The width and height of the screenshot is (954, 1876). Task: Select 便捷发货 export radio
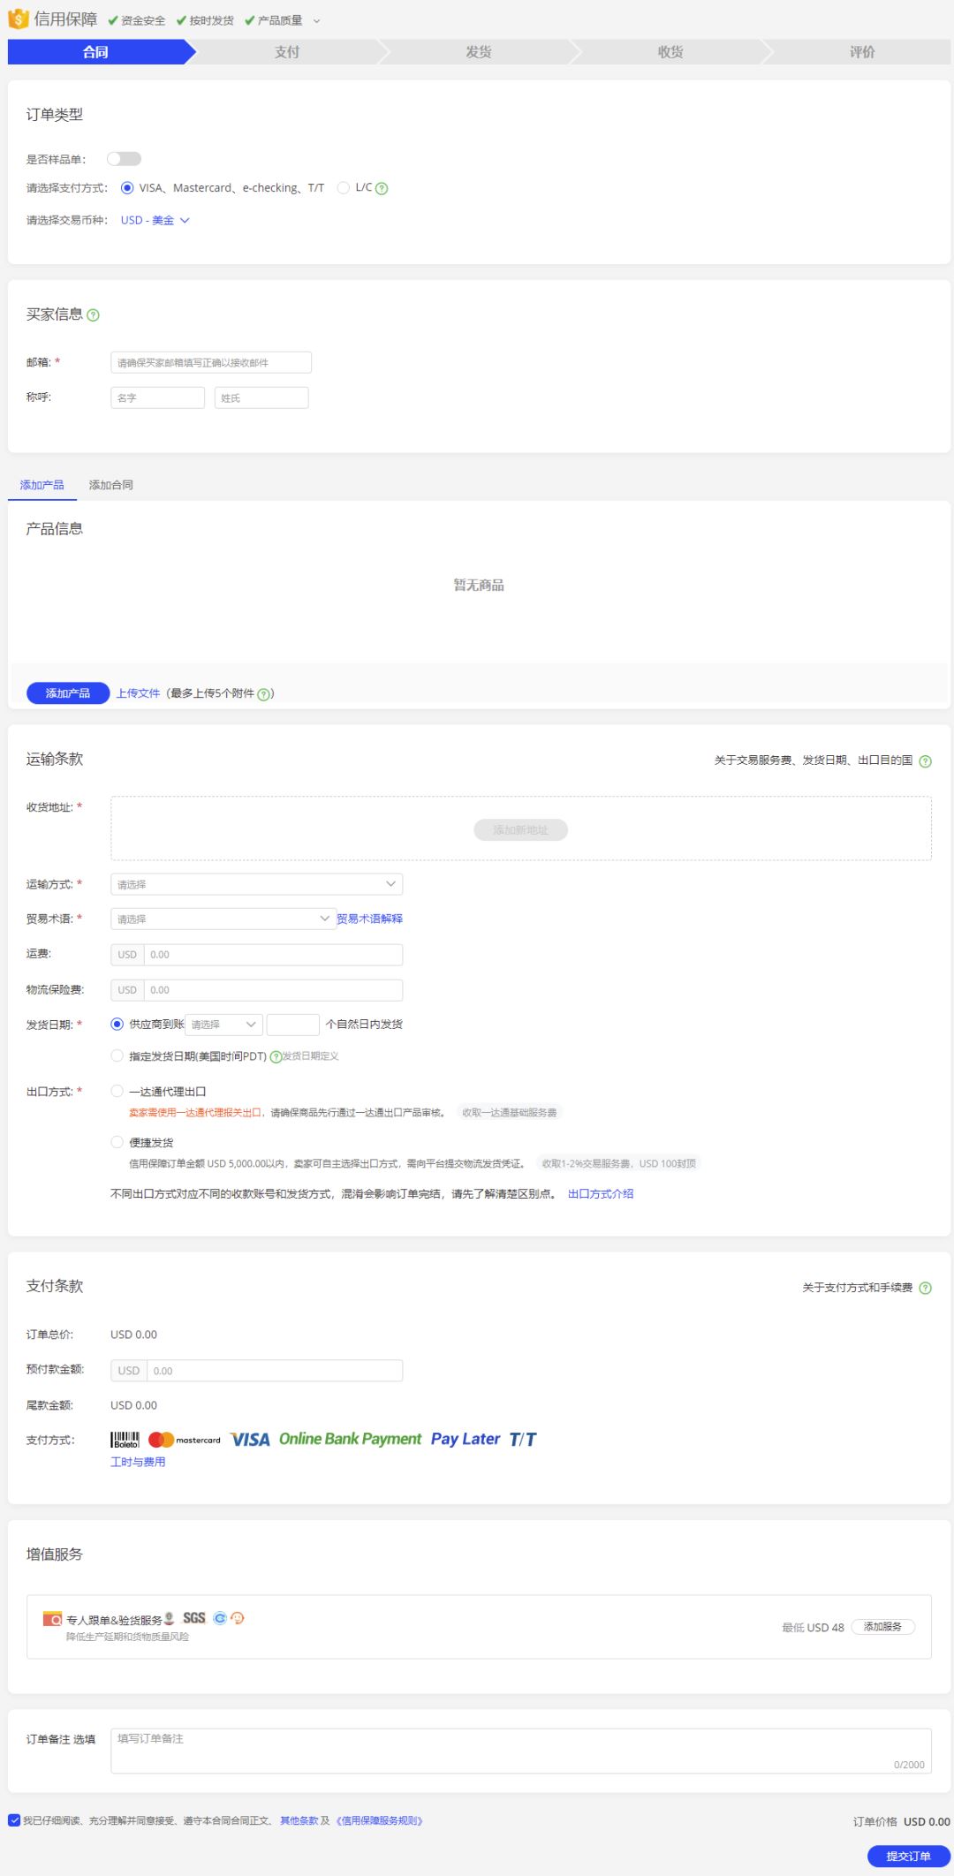point(117,1142)
